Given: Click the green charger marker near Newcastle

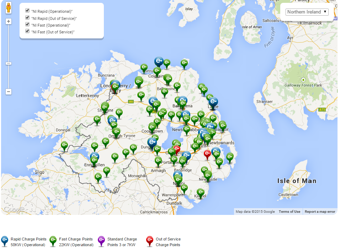Looking at the screenshot, I should [207, 174].
